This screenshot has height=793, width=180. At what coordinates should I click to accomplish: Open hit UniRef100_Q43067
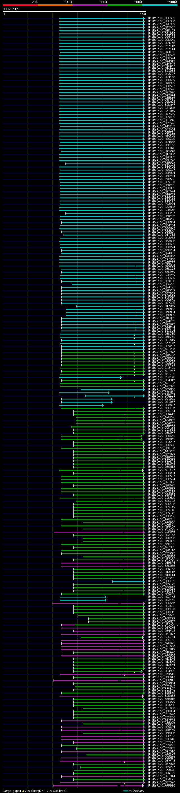(161, 27)
